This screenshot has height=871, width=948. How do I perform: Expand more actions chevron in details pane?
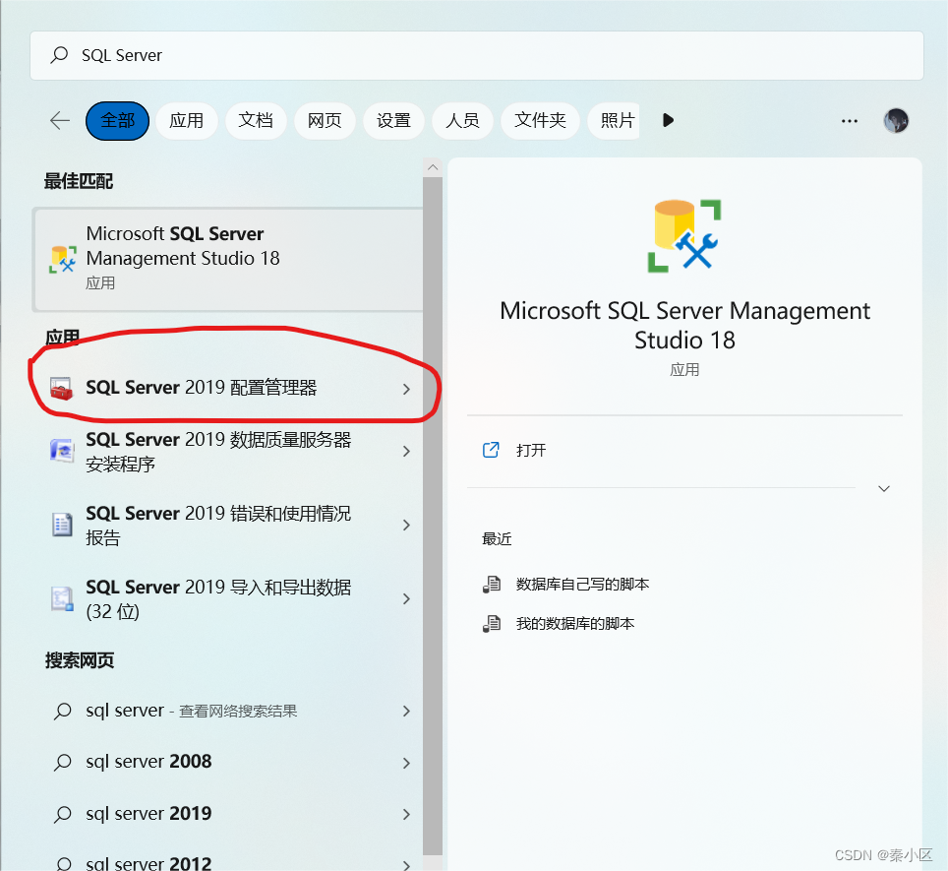click(884, 489)
